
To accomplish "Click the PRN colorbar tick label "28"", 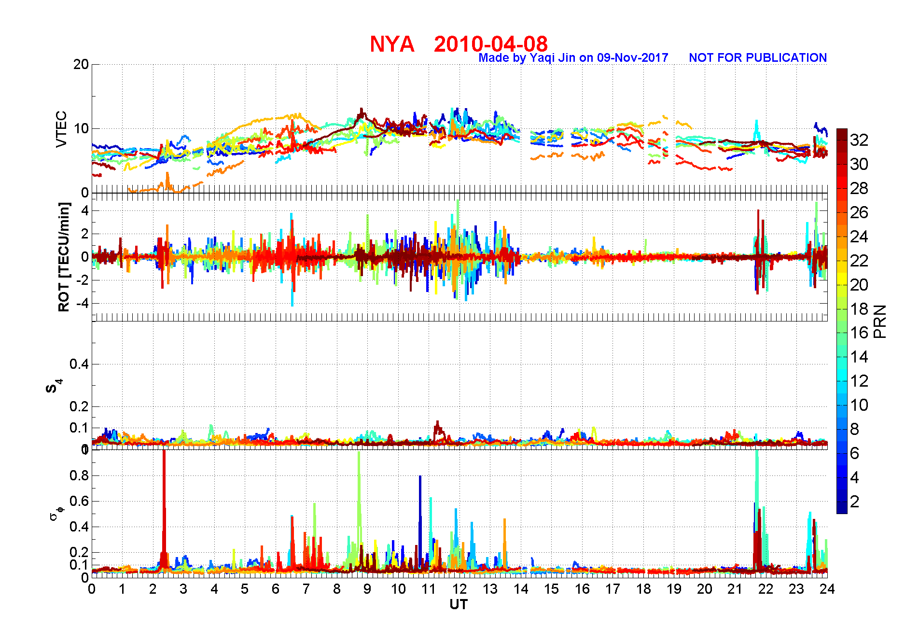I will 859,189.
